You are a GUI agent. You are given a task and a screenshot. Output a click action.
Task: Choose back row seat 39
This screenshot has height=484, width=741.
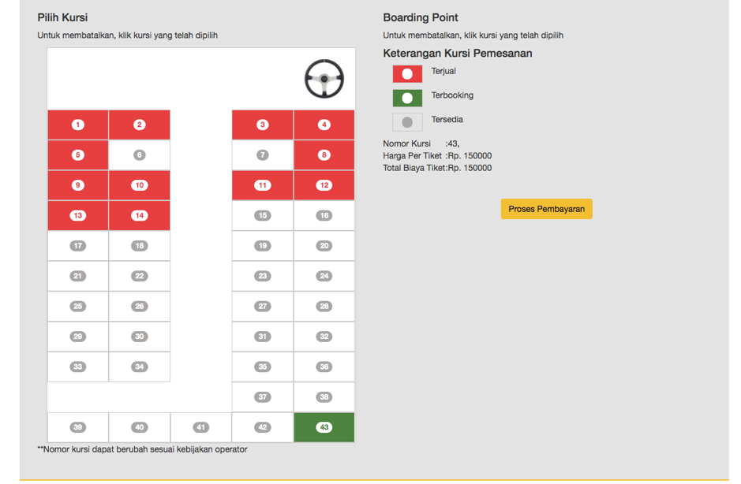(x=77, y=427)
